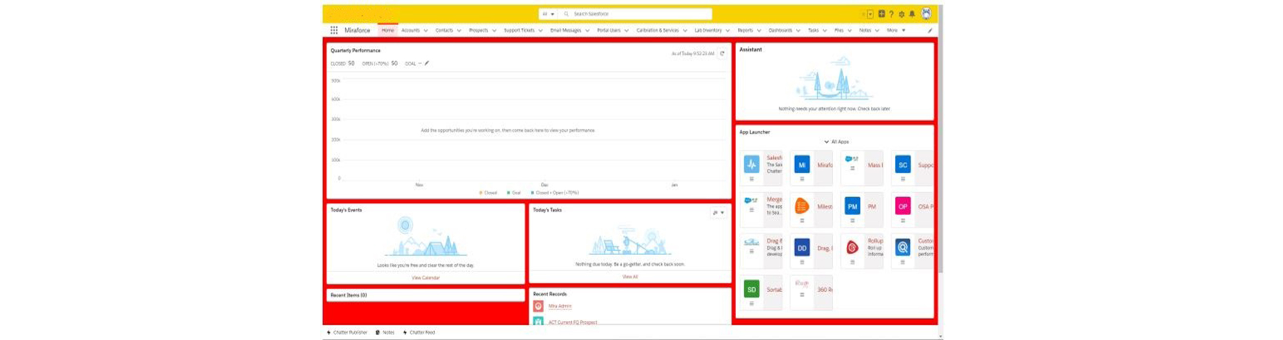Viewport: 1283px width, 340px height.
Task: Expand the Accounts tab dropdown chevron
Action: 426,30
